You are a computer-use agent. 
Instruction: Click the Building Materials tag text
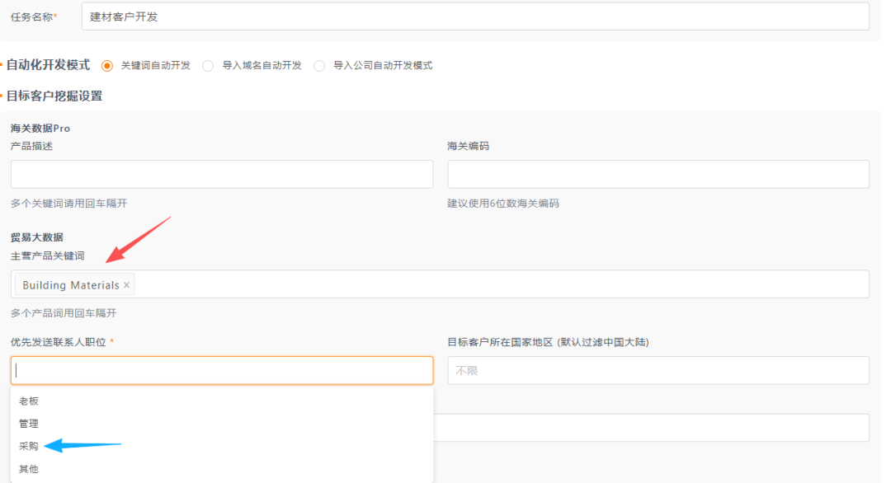click(70, 285)
